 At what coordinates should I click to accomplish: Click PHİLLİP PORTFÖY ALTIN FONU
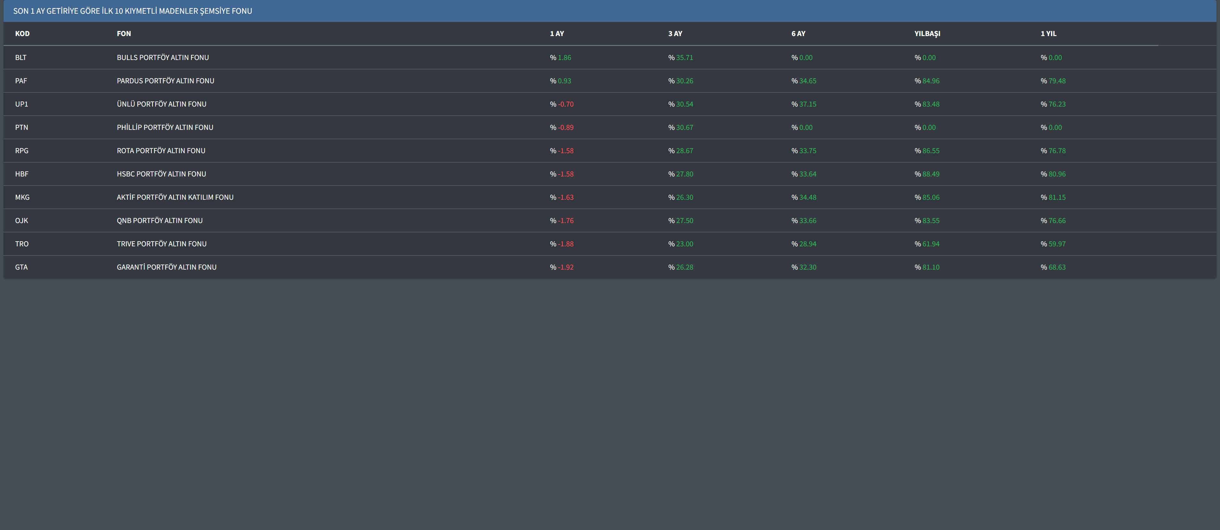click(165, 127)
